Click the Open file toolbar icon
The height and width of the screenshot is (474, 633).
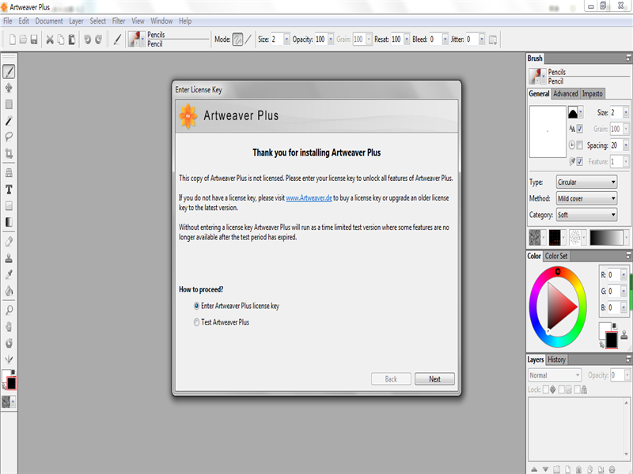click(23, 39)
